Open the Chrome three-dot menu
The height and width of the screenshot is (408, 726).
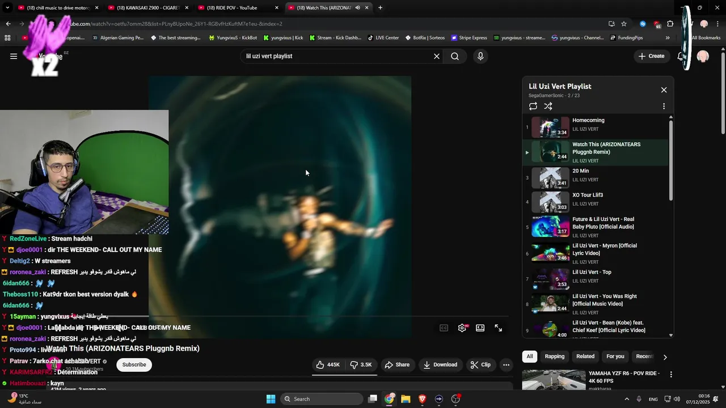coord(718,24)
